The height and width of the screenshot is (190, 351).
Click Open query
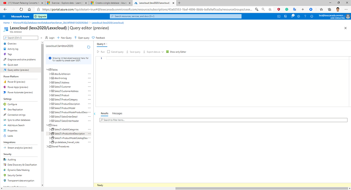(82, 38)
